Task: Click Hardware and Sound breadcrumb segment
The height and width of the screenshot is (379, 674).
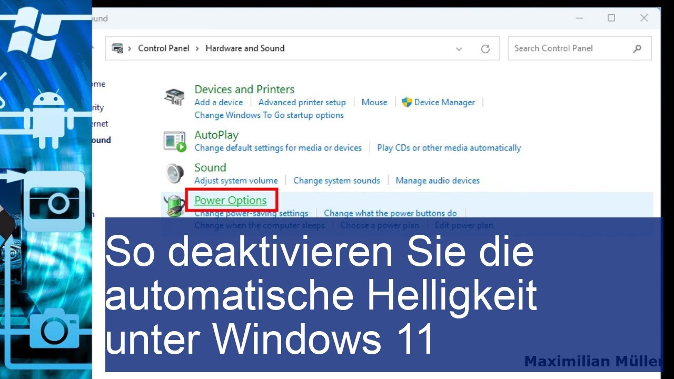Action: [245, 48]
